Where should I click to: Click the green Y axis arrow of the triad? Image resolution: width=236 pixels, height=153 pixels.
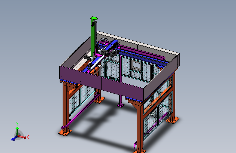pos(17,131)
